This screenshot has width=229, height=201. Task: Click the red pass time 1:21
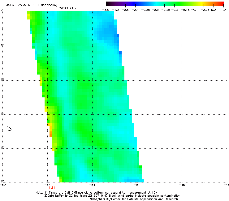pyautogui.click(x=52, y=188)
